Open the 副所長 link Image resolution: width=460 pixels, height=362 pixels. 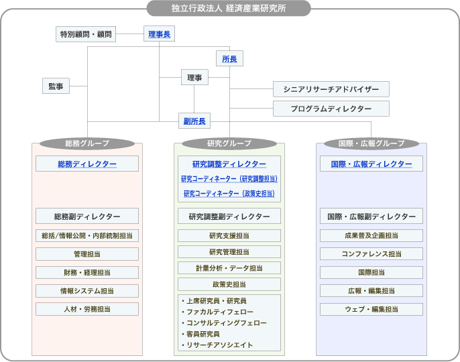(x=194, y=121)
